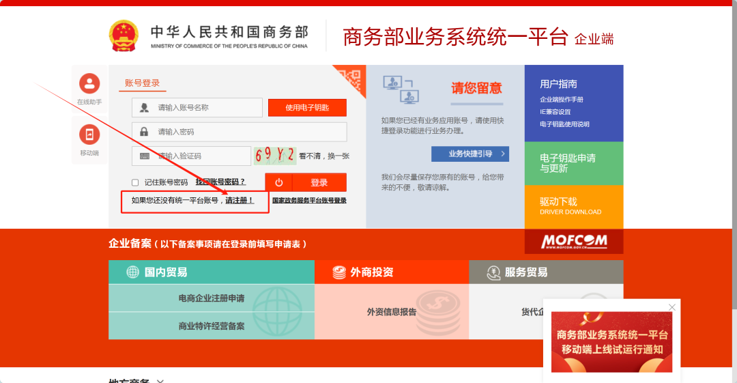
Task: Click the MOFCOM logo banner
Action: pyautogui.click(x=573, y=242)
